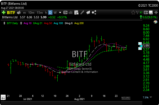Click the add indicator grid icon
Viewport: 159px width, 105px height.
click(76, 12)
